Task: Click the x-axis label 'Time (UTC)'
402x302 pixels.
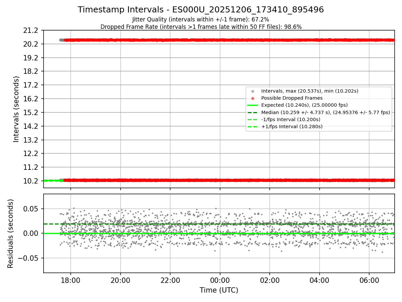Action: pos(219,290)
